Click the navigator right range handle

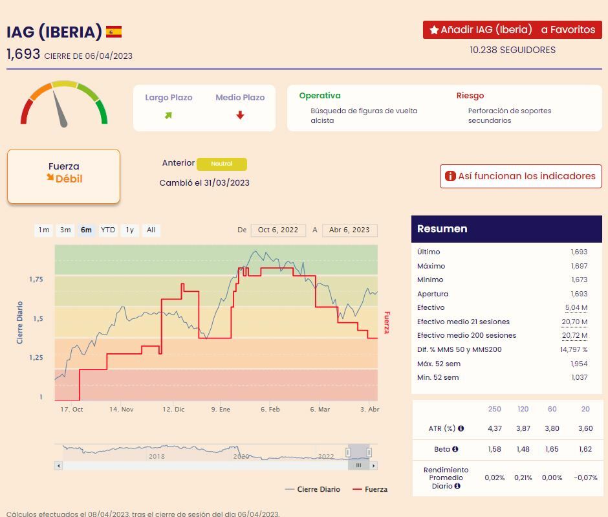369,452
